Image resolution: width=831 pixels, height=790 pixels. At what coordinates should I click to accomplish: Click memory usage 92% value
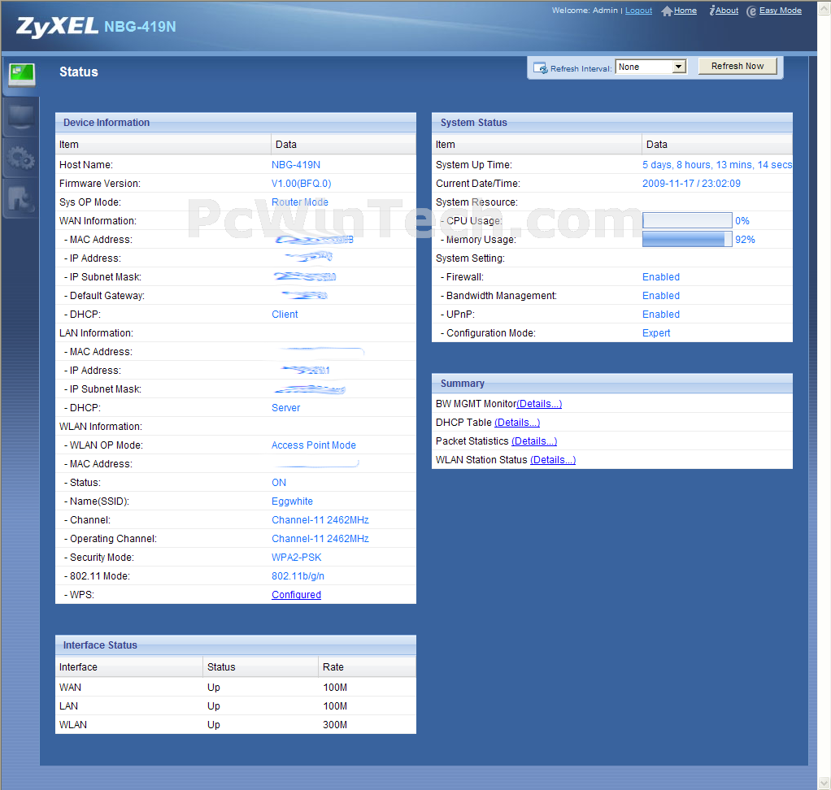point(745,240)
